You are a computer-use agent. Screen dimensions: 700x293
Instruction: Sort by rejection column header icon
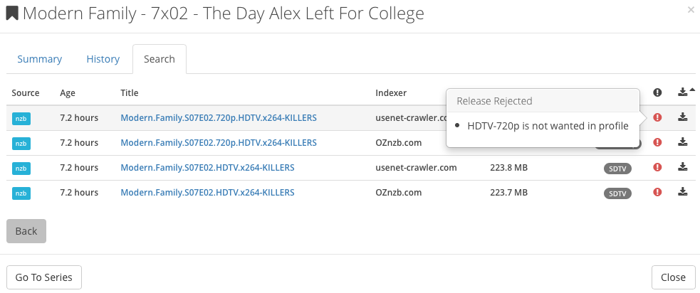click(x=657, y=92)
